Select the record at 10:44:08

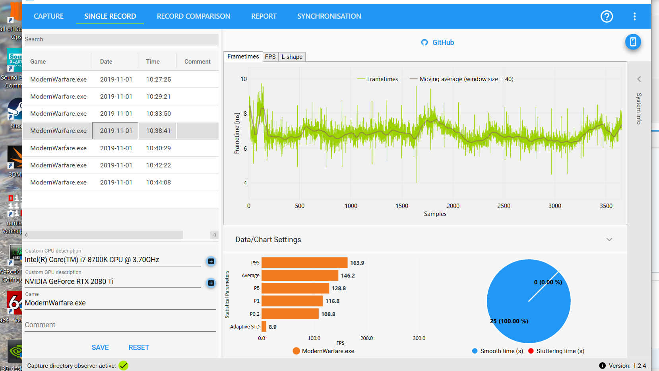point(120,182)
